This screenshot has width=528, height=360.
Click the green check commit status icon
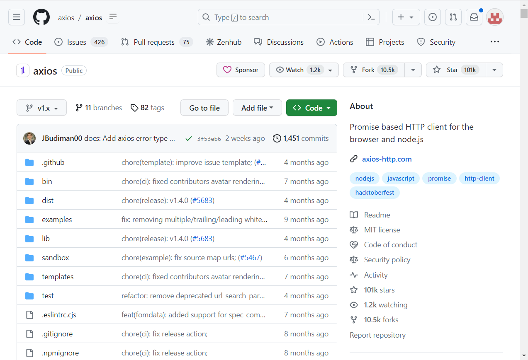189,139
